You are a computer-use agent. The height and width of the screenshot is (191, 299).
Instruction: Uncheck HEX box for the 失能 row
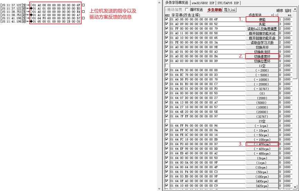tap(167, 24)
